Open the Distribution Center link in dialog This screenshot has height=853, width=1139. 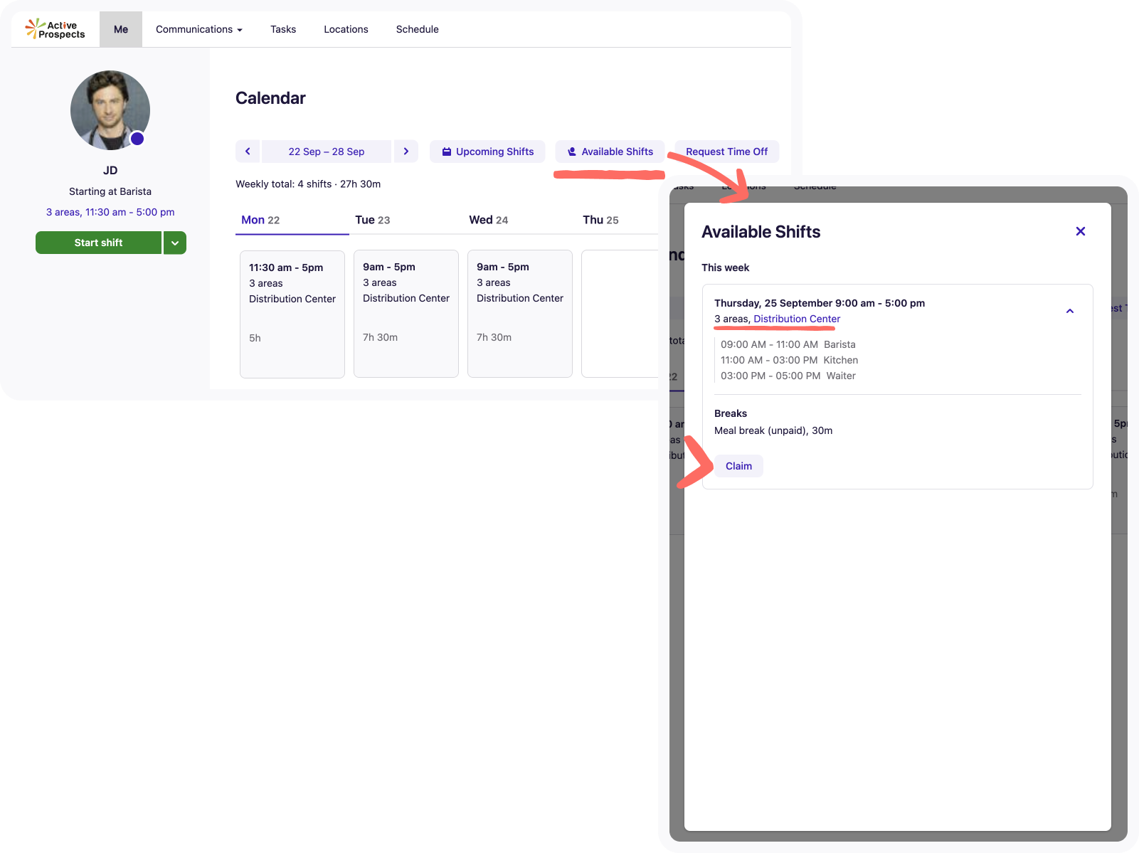796,319
